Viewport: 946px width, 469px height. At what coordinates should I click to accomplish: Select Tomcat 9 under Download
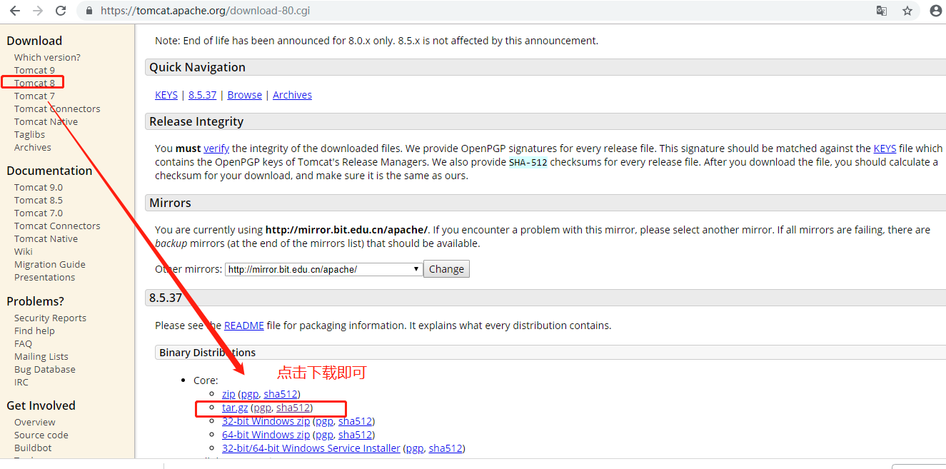coord(34,70)
